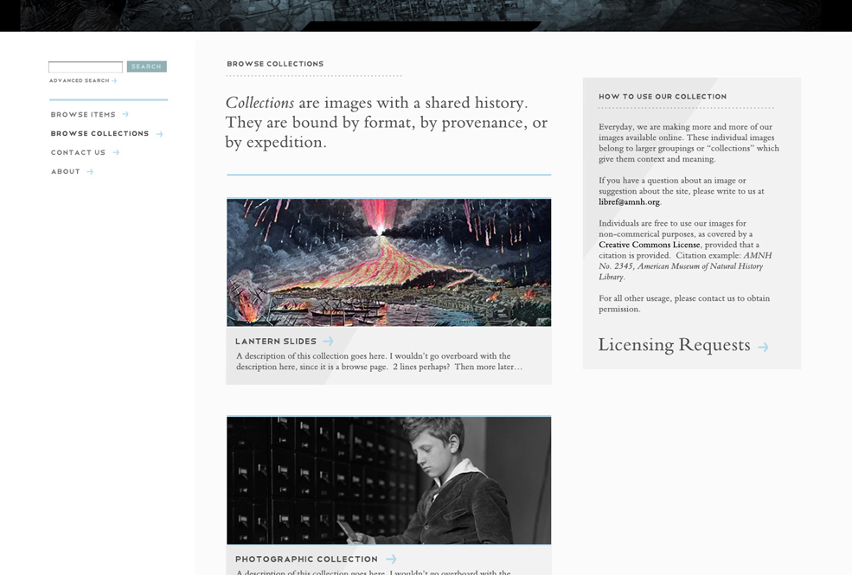Image resolution: width=852 pixels, height=575 pixels.
Task: Open the Photographic Collection title
Action: (x=306, y=559)
